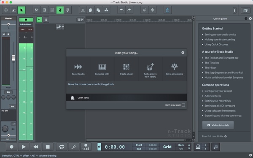
Task: Click the Video tutorials button
Action: pyautogui.click(x=218, y=125)
